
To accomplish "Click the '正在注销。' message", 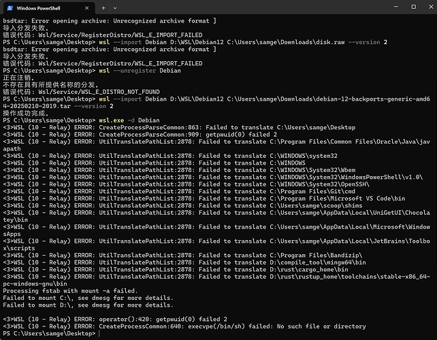I will click(x=18, y=78).
